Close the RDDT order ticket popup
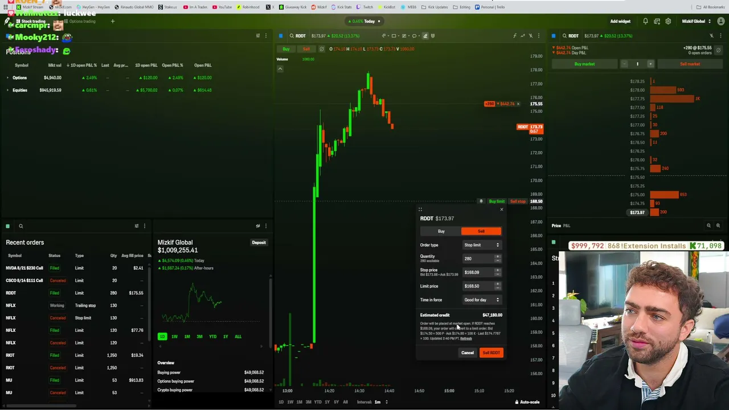Viewport: 729px width, 410px height. click(x=501, y=210)
